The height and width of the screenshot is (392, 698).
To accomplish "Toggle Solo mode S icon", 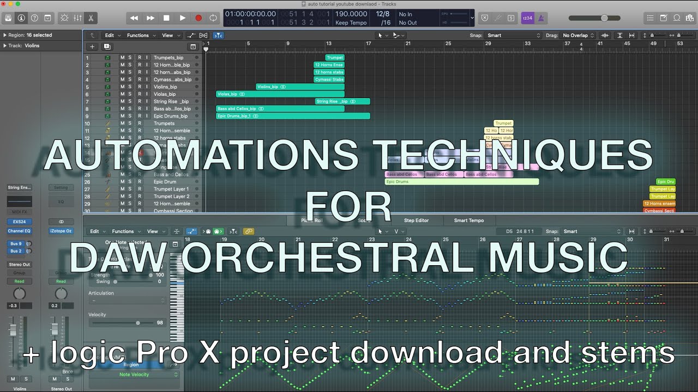I will coord(511,18).
